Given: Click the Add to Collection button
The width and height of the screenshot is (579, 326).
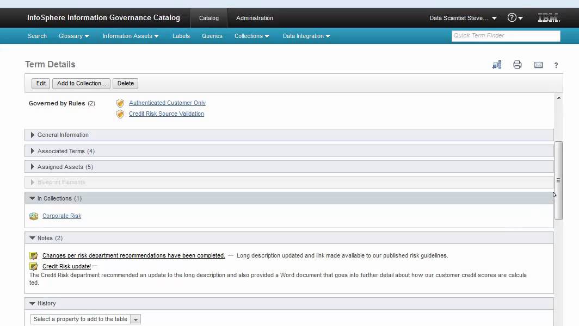Looking at the screenshot, I should click(81, 83).
